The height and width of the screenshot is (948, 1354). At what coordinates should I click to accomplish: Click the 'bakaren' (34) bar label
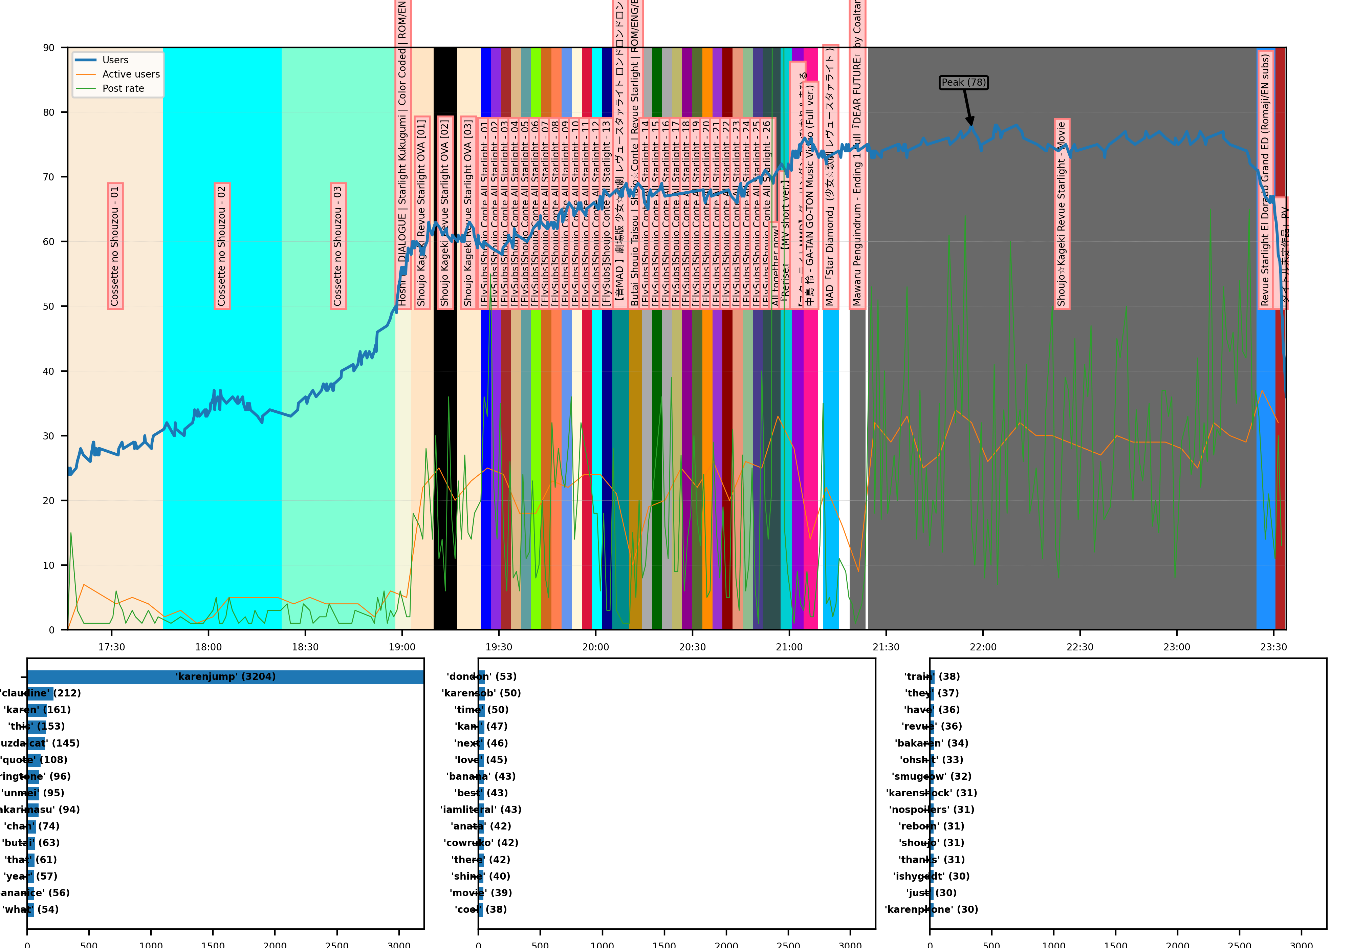pyautogui.click(x=932, y=743)
